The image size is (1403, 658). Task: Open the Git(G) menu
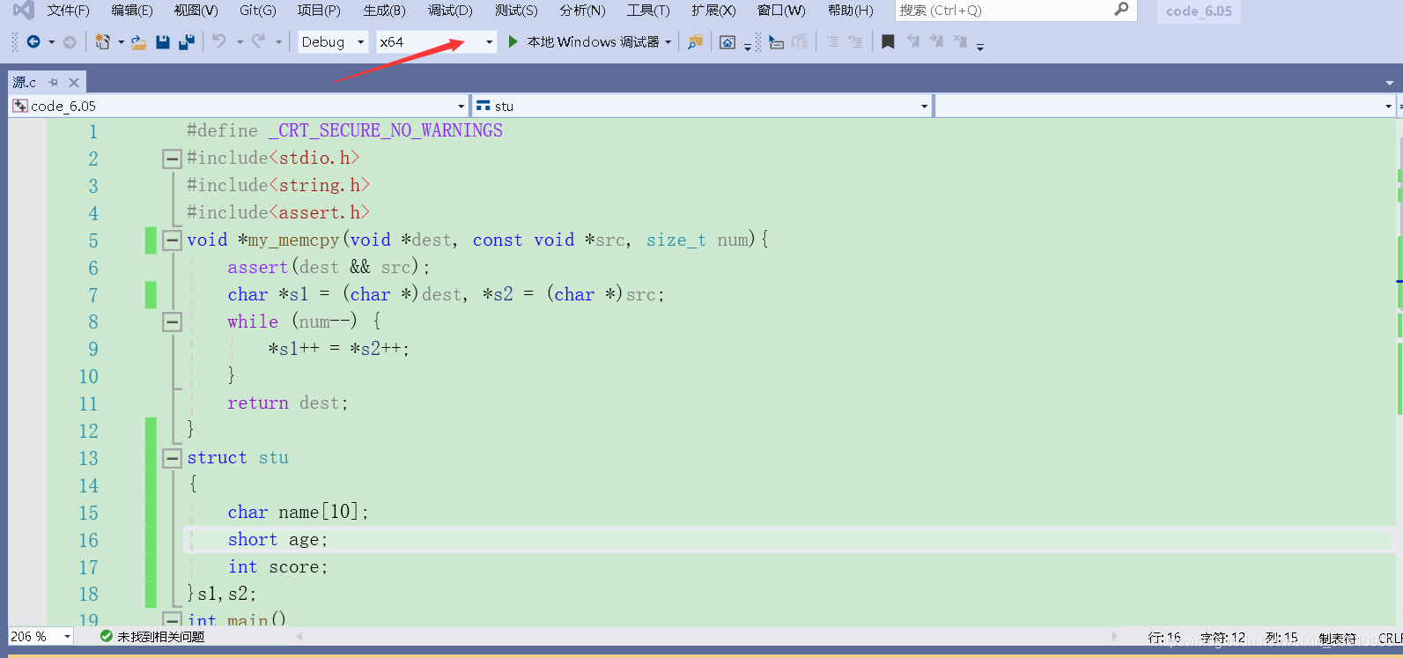pos(258,11)
